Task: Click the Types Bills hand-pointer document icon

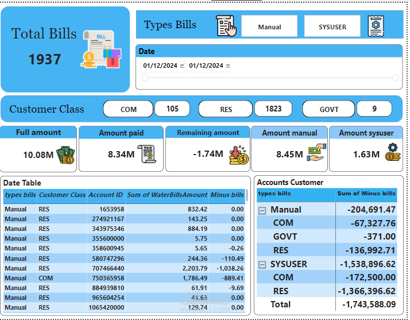Action: coord(226,26)
